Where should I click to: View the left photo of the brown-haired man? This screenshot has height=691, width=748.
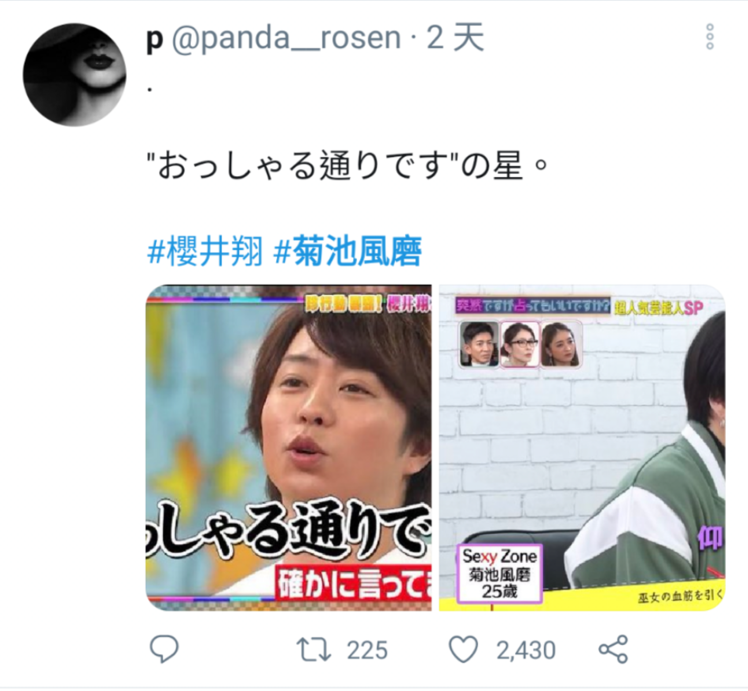coord(289,448)
